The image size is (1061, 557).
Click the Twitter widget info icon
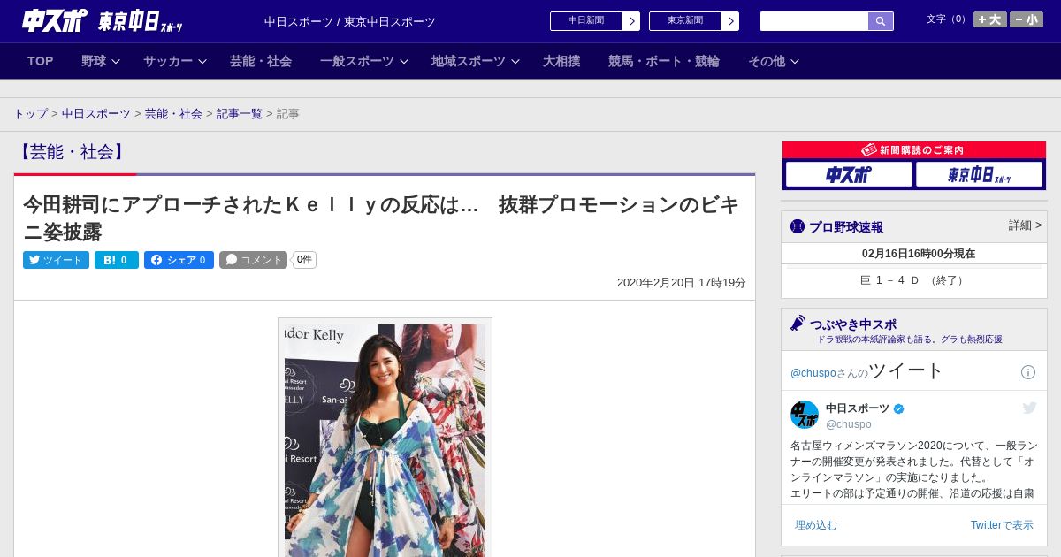(x=1028, y=372)
